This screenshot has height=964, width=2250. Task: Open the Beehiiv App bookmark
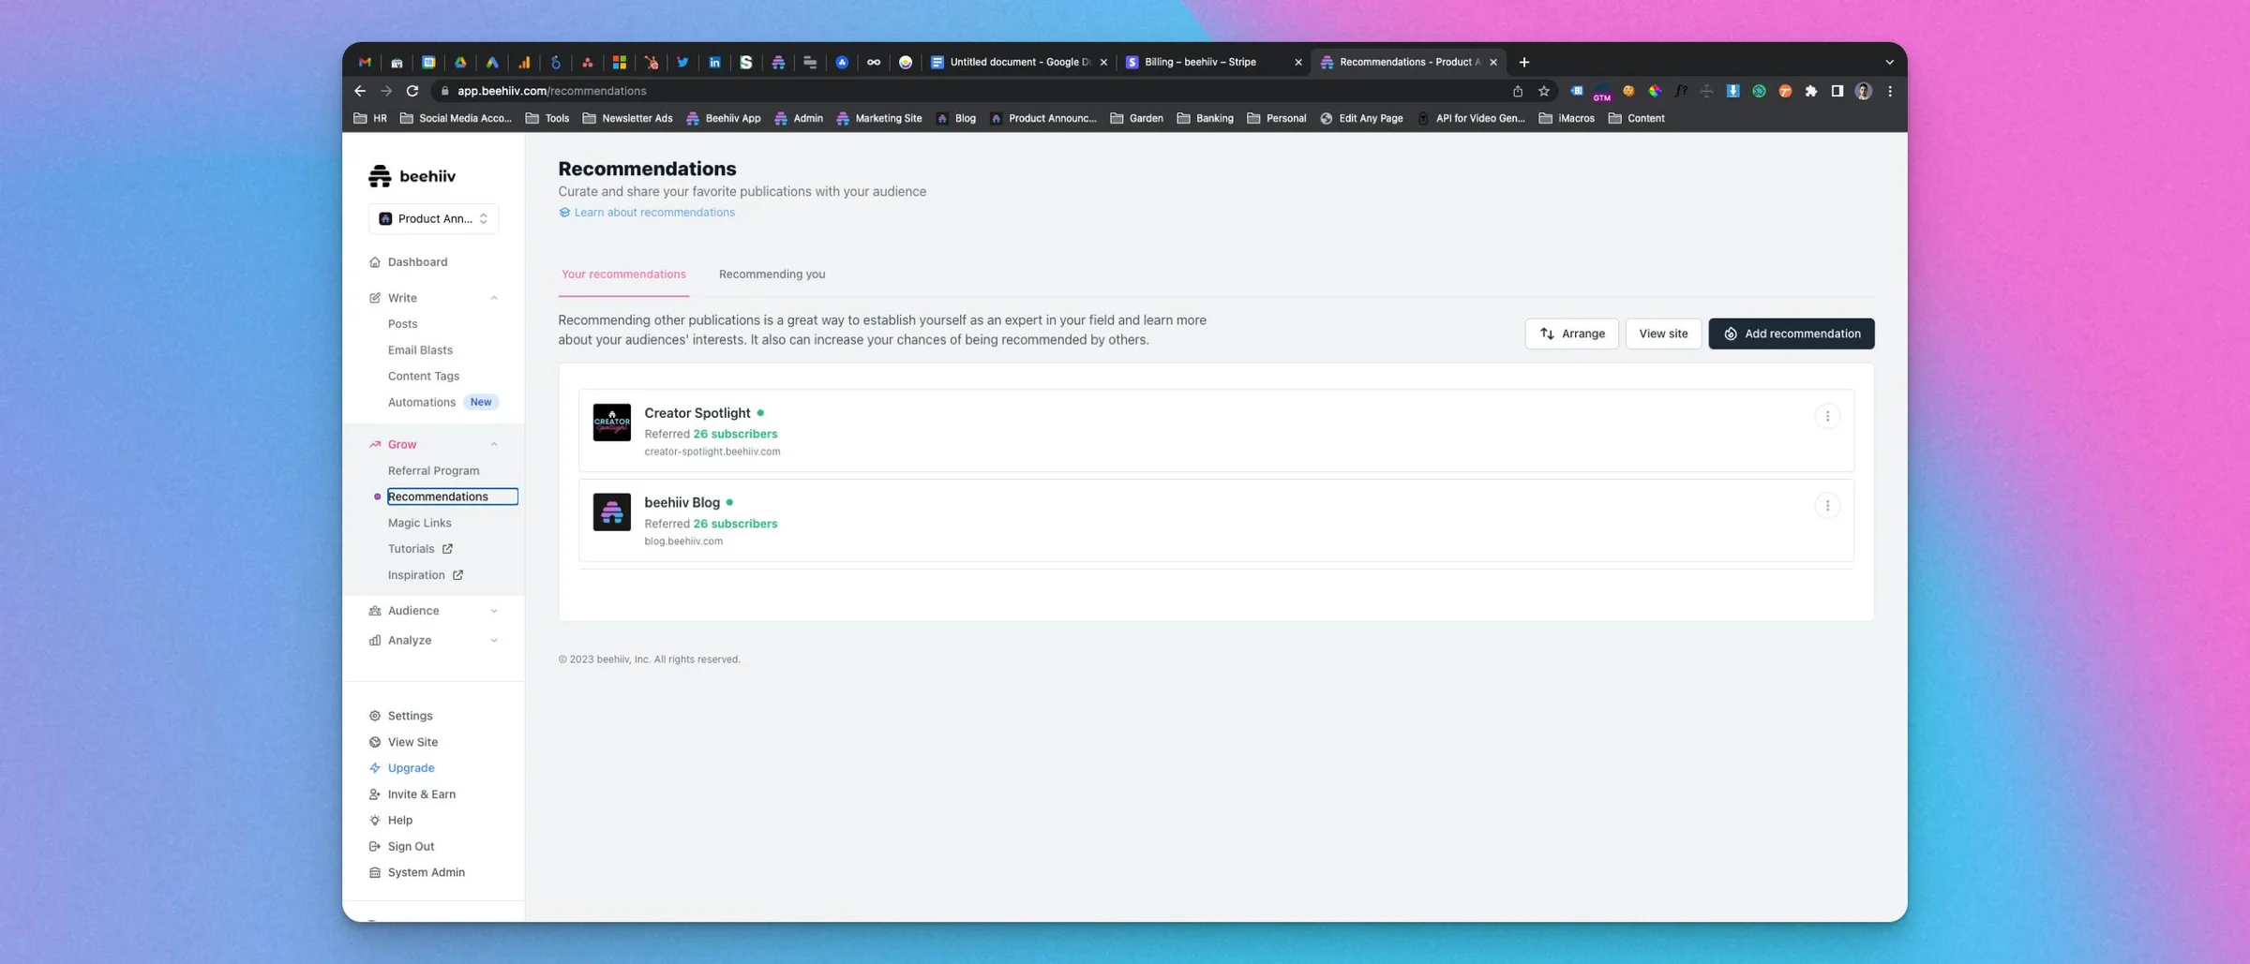[724, 118]
